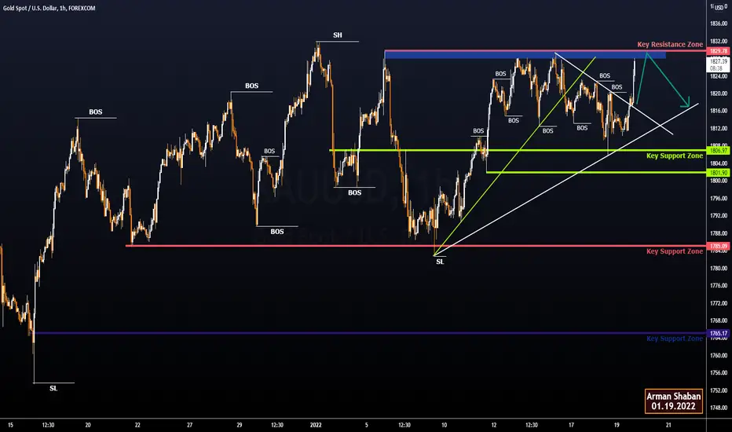Click the 1792.00 price axis label

click(x=719, y=216)
